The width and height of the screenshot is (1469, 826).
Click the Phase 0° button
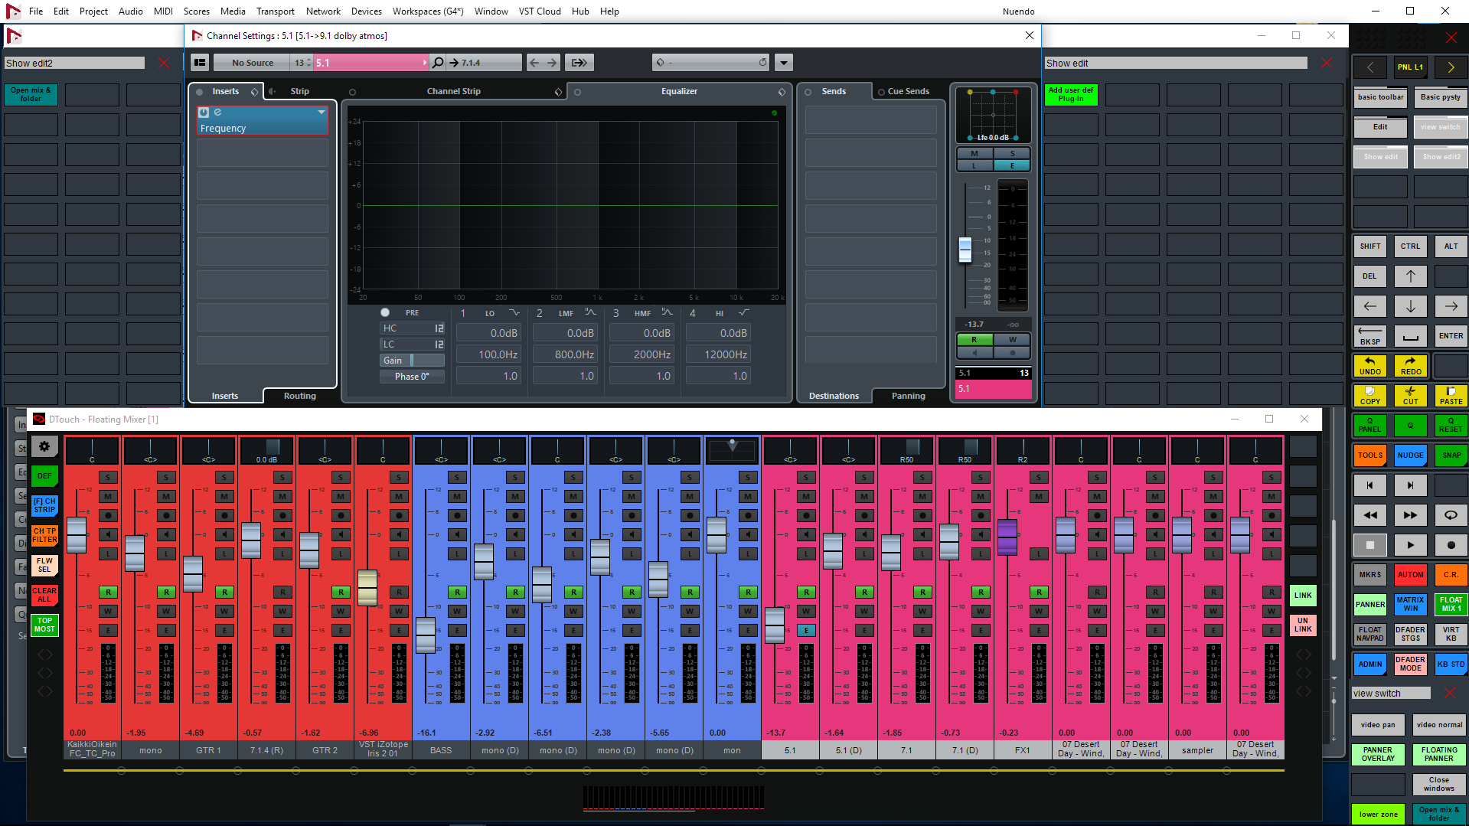click(x=412, y=377)
